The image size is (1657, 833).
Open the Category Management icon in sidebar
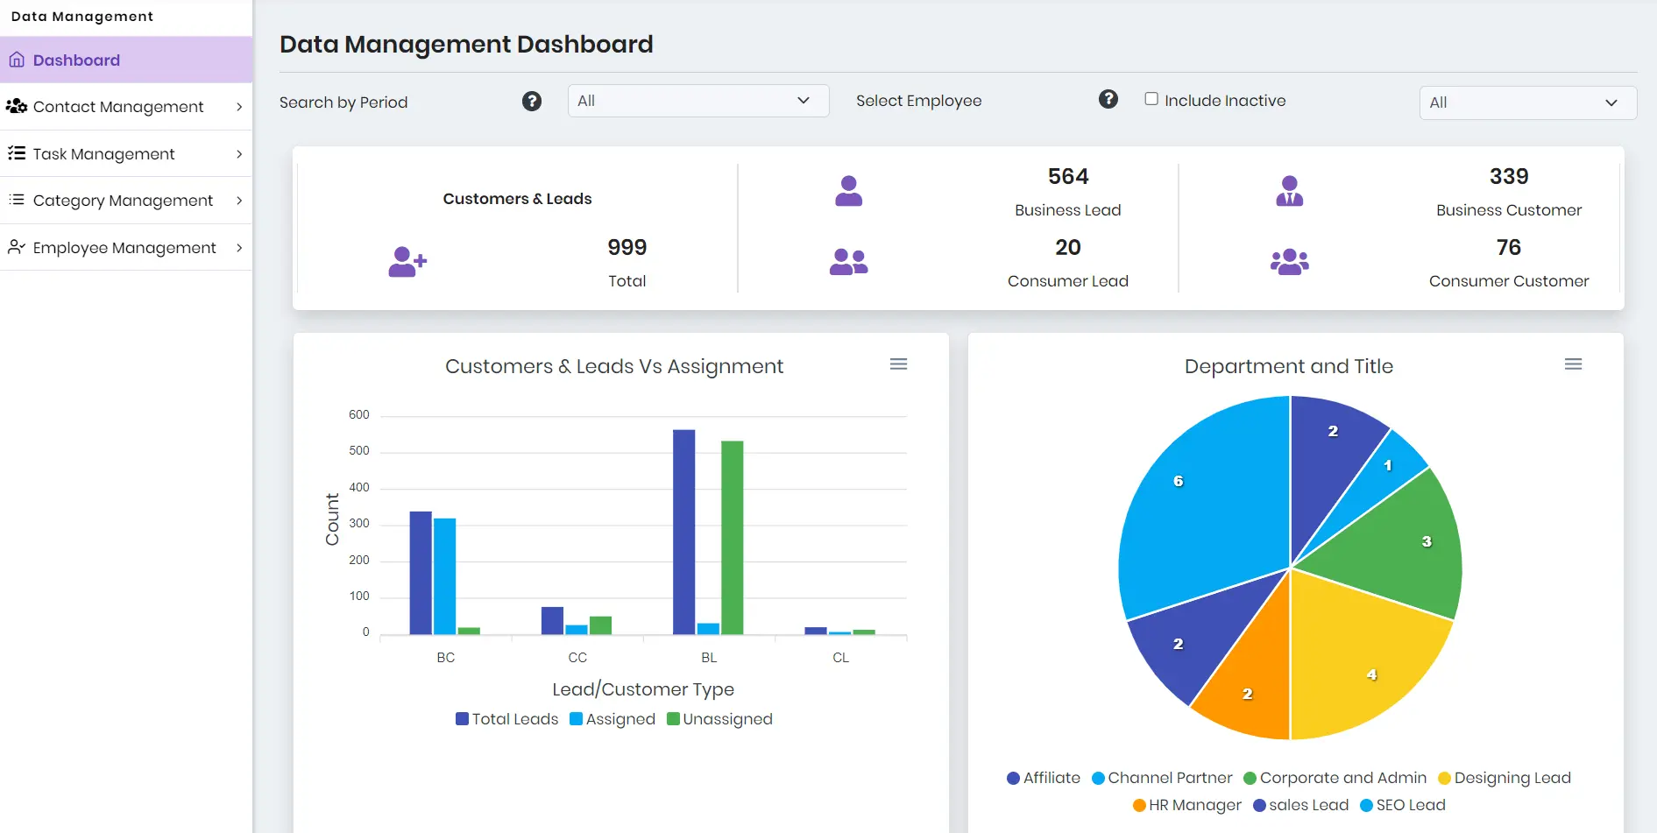click(x=16, y=200)
